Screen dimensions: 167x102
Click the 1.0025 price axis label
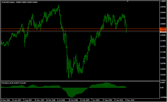click(163, 1)
